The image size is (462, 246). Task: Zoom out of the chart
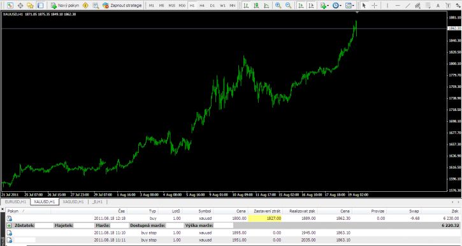pos(289,5)
